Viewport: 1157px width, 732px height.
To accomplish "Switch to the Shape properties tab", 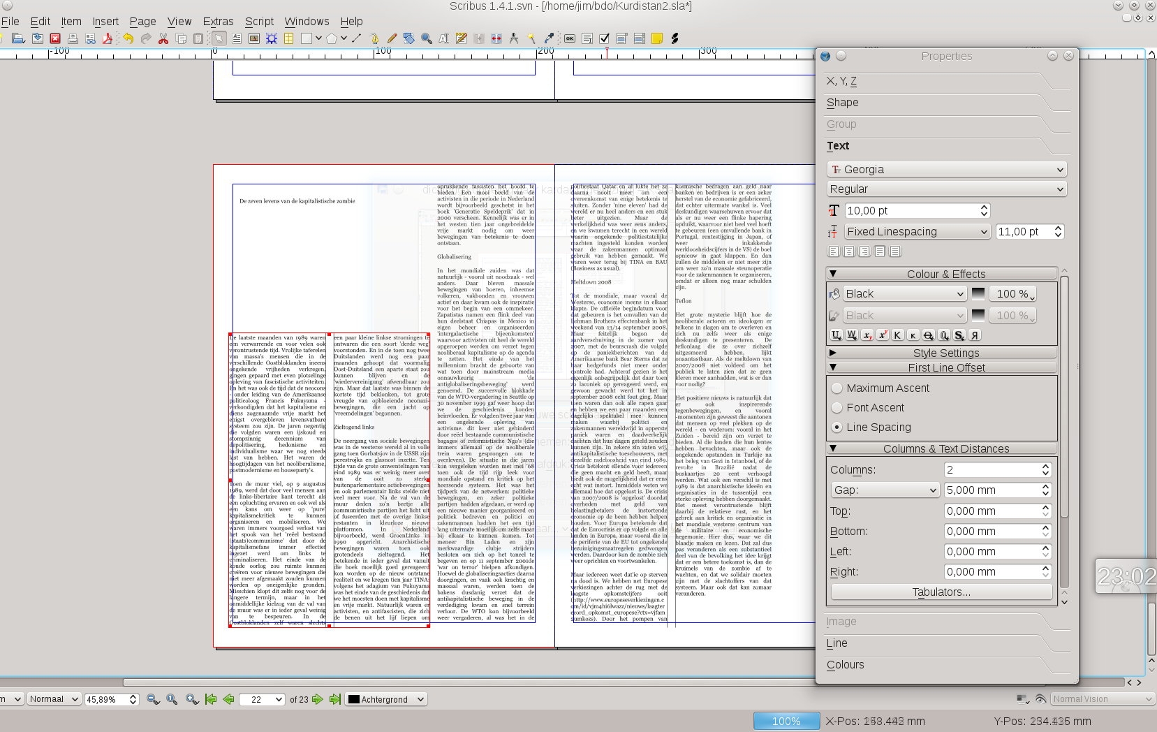I will [x=842, y=103].
